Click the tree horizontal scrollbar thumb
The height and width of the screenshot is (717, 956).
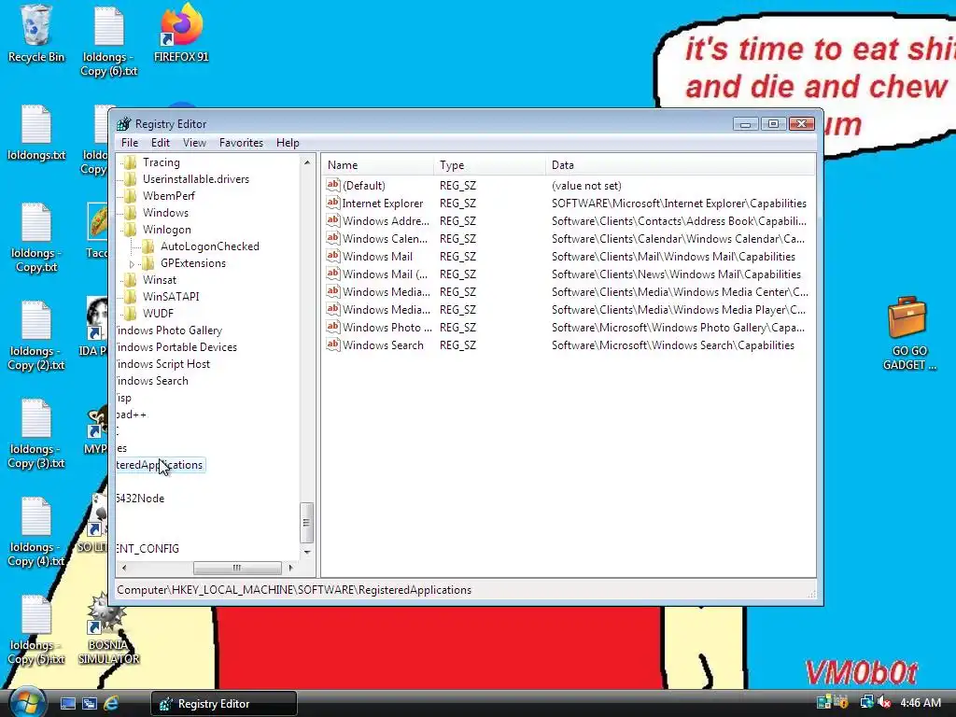(237, 568)
